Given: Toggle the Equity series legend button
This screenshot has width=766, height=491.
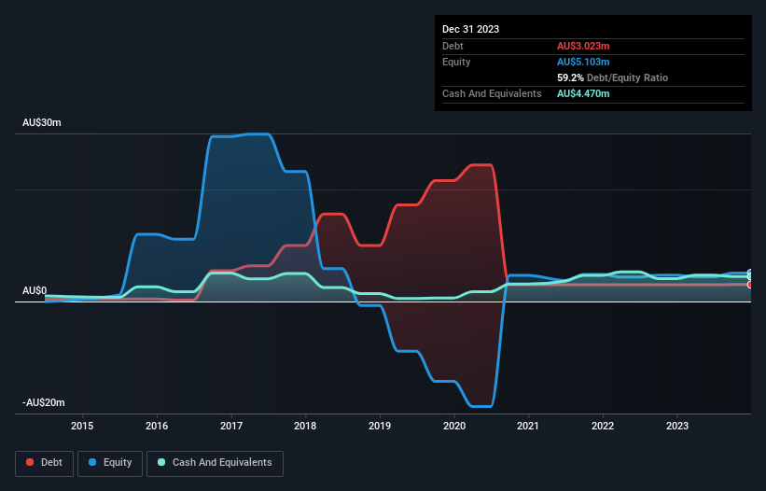Looking at the screenshot, I should click(x=110, y=463).
